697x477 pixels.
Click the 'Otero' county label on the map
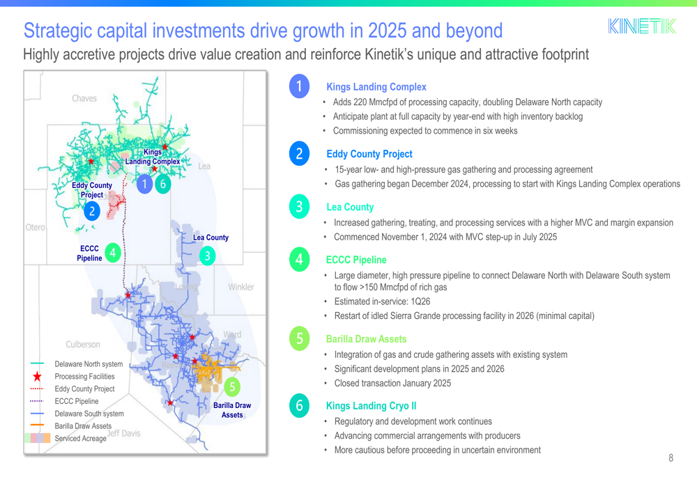point(35,228)
